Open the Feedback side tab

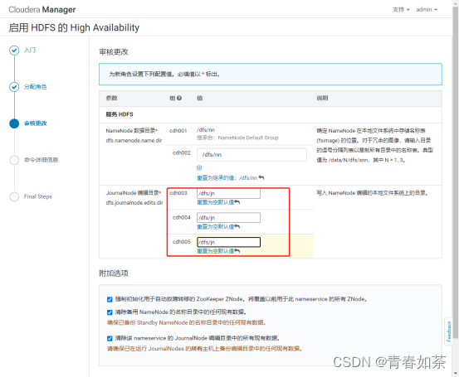pyautogui.click(x=448, y=331)
